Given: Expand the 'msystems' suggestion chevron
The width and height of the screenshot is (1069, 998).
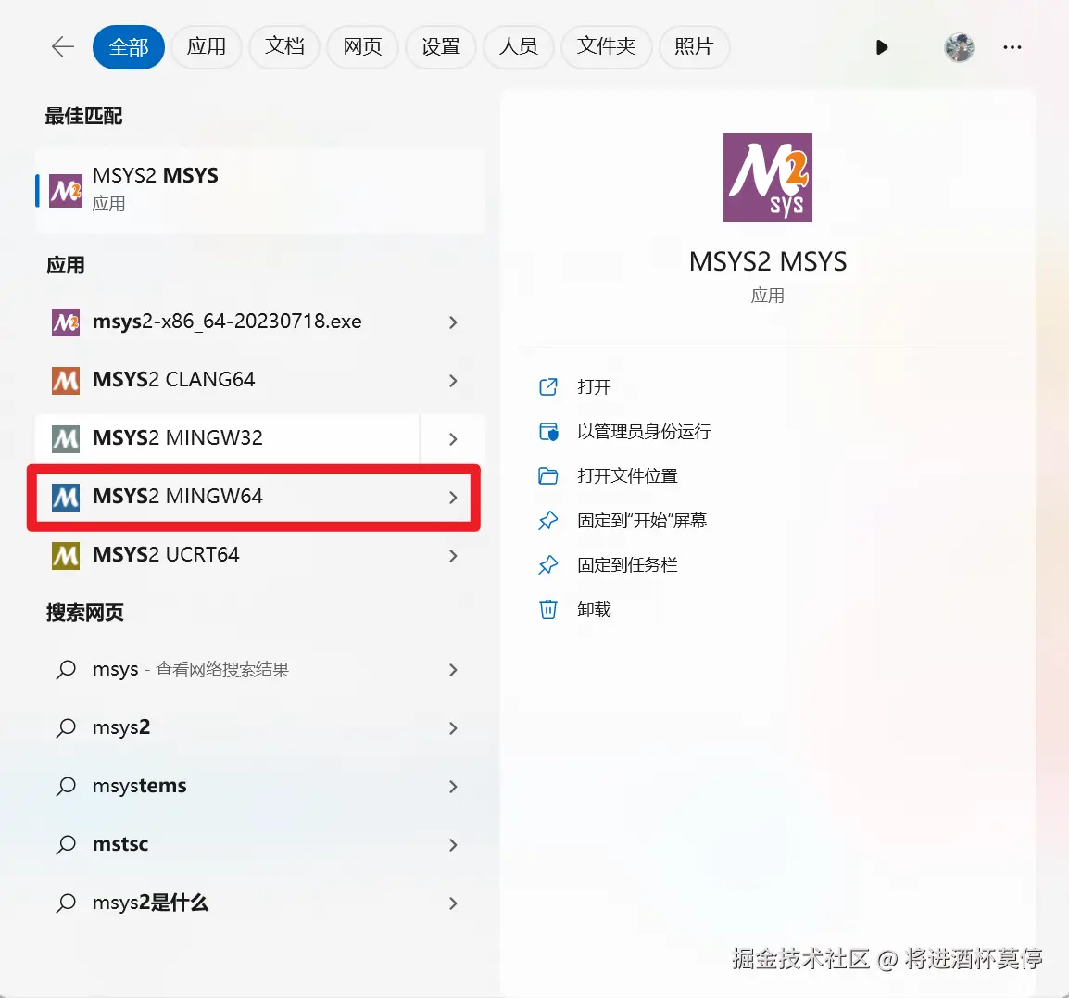Looking at the screenshot, I should 453,787.
